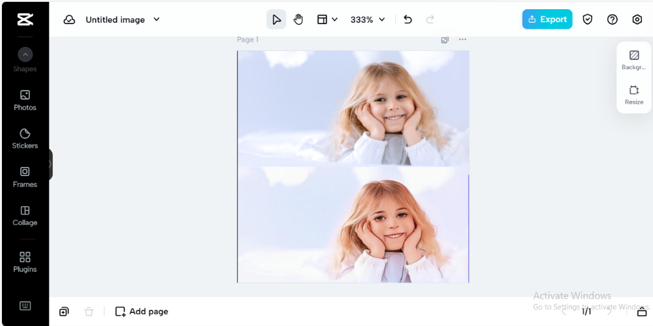The height and width of the screenshot is (326, 653).
Task: Click the Export button
Action: point(547,19)
